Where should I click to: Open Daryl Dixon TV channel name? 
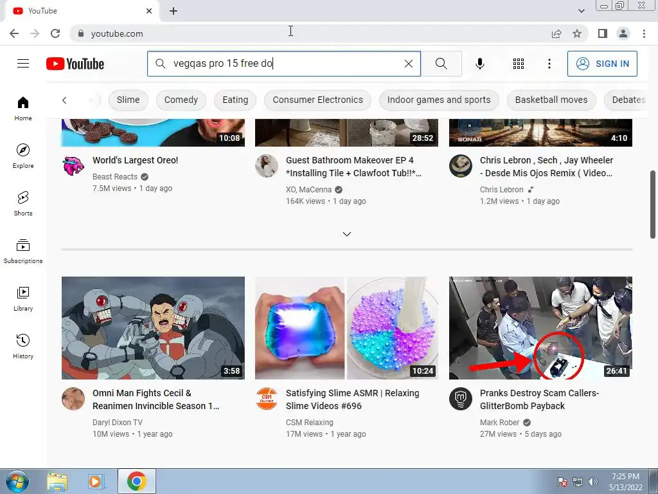[x=118, y=422]
